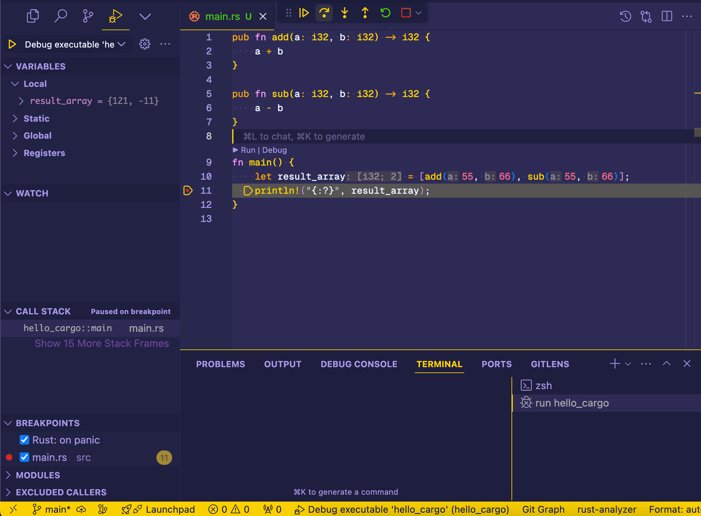
Task: Expand the result_array variable
Action: (x=22, y=101)
